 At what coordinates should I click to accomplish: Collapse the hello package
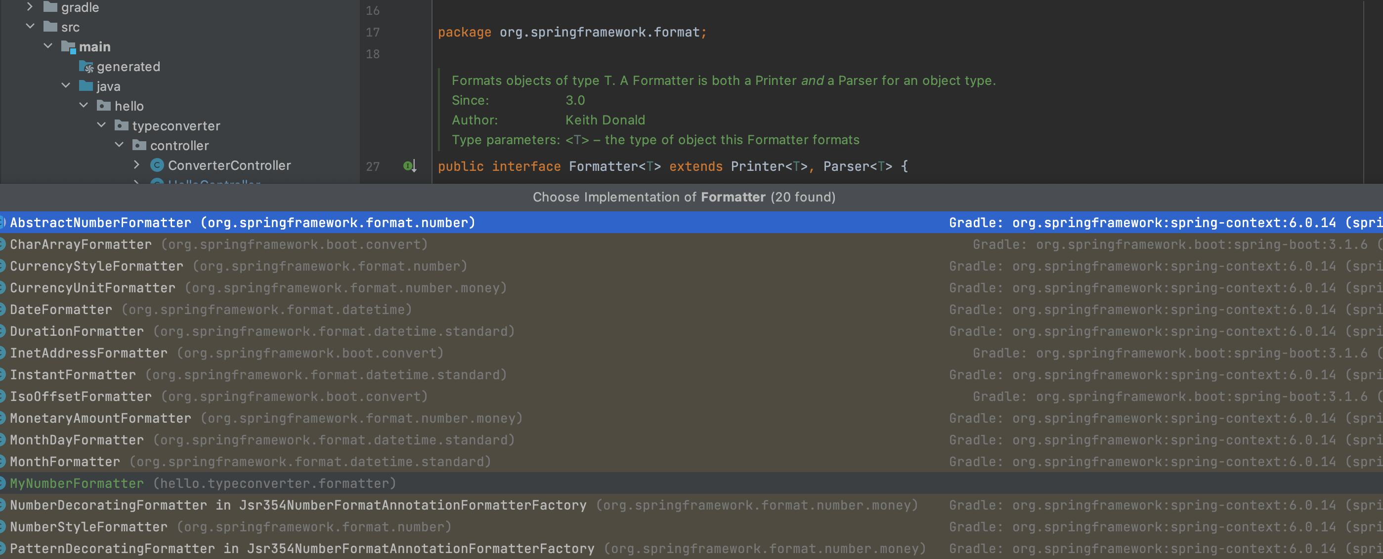[84, 106]
